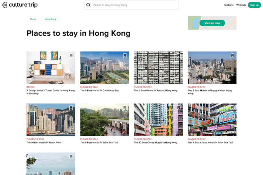Open the Wishlists menu item
Screen dimensions: 263x175
click(x=241, y=5)
